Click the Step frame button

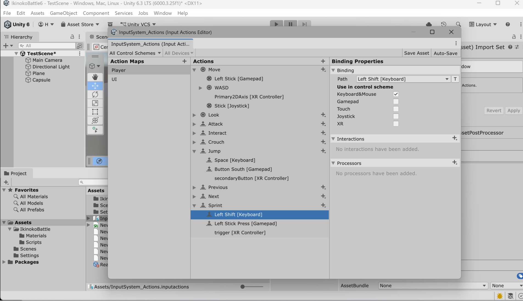click(304, 24)
